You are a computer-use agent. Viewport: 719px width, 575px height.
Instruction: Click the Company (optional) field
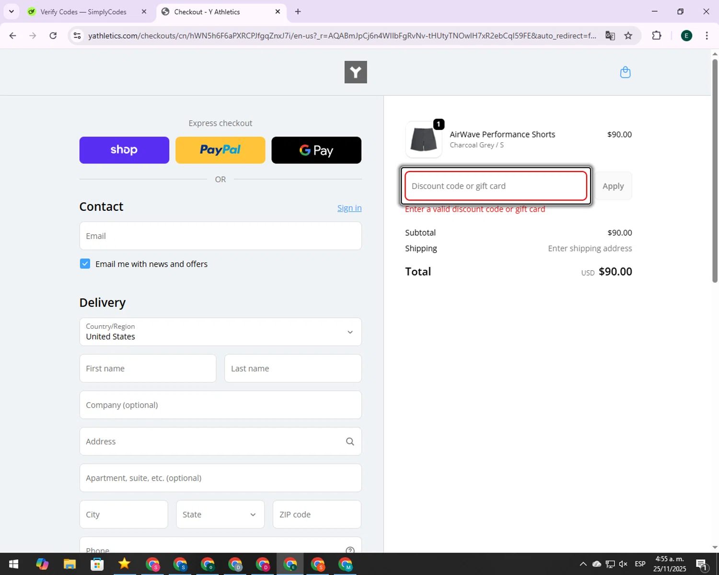point(220,405)
